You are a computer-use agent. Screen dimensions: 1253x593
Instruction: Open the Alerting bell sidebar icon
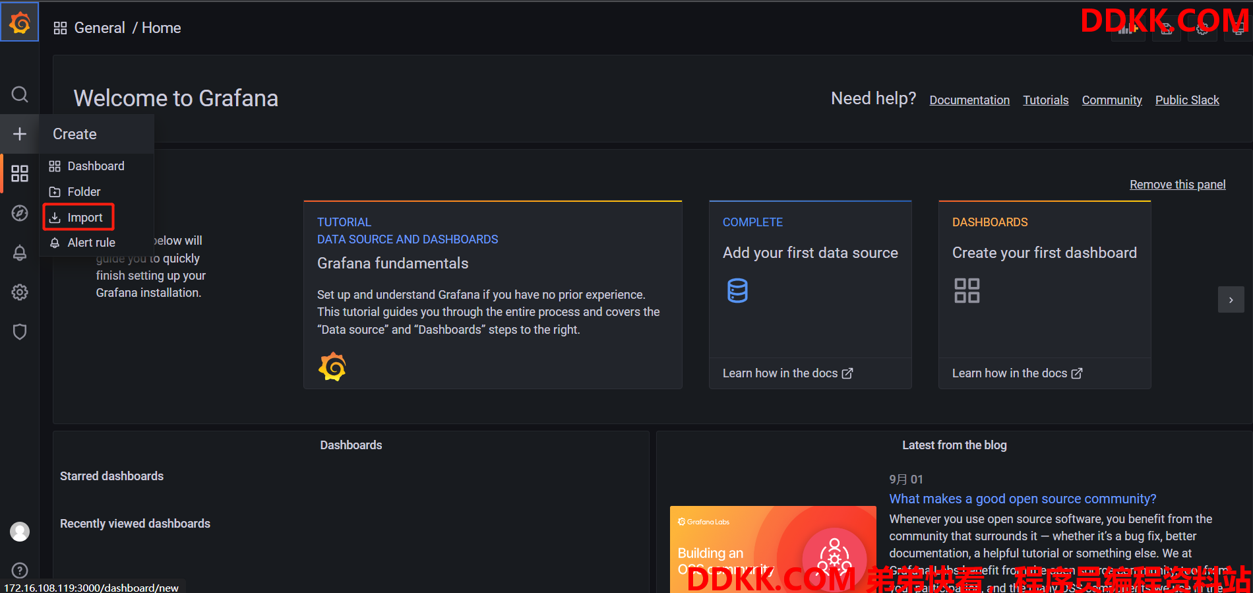coord(20,253)
